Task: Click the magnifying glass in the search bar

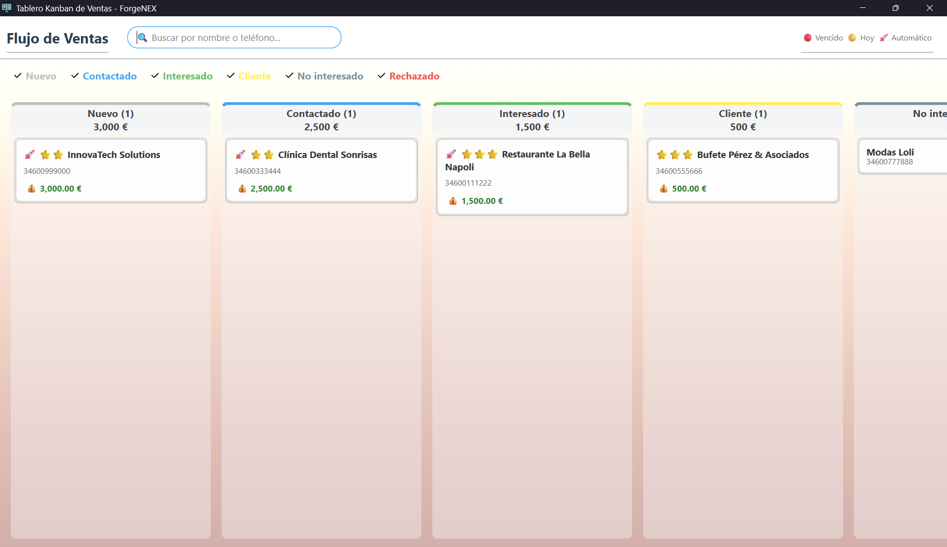Action: 143,38
